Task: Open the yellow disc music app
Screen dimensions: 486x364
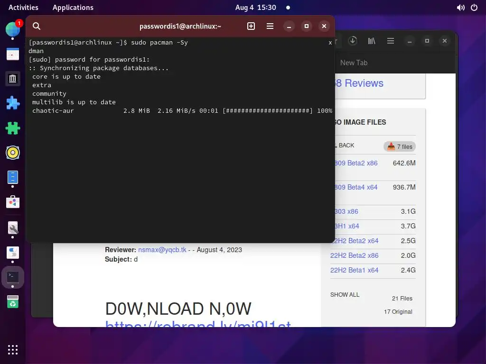Action: pyautogui.click(x=13, y=153)
